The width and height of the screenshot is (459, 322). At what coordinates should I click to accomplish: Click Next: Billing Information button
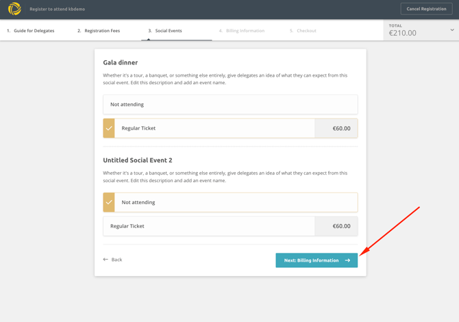click(x=312, y=260)
